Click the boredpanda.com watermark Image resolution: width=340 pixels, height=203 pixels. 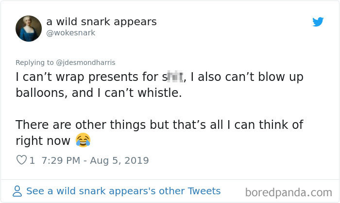click(289, 193)
